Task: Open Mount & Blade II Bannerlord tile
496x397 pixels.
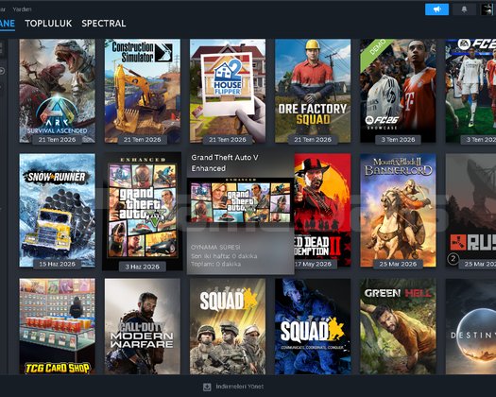Action: click(x=398, y=211)
